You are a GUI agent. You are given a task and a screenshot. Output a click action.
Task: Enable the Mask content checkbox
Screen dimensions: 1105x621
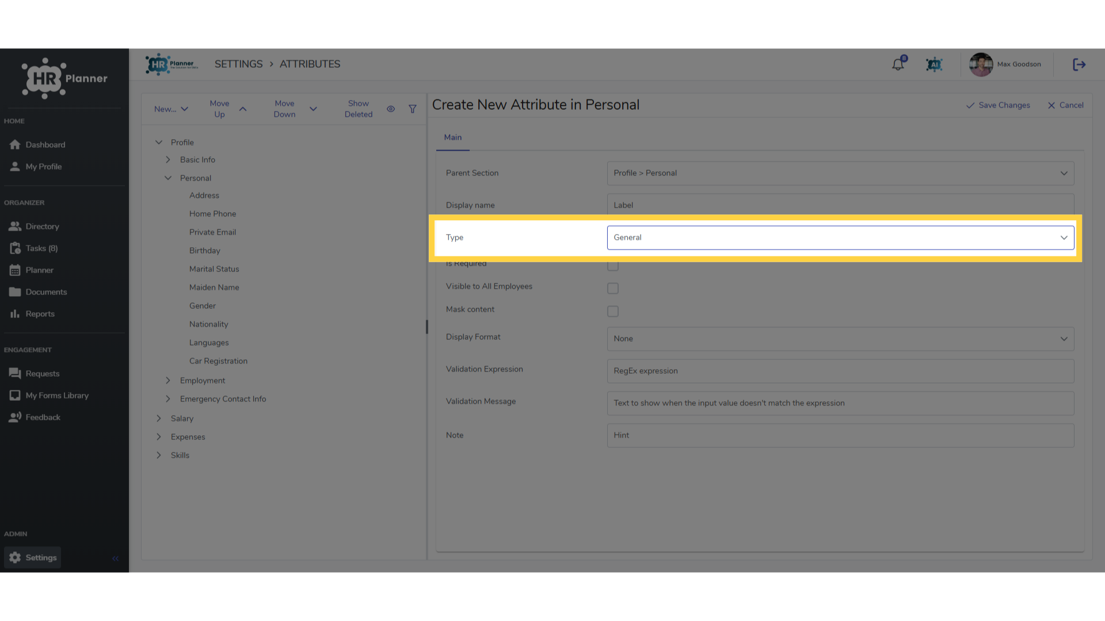click(613, 311)
